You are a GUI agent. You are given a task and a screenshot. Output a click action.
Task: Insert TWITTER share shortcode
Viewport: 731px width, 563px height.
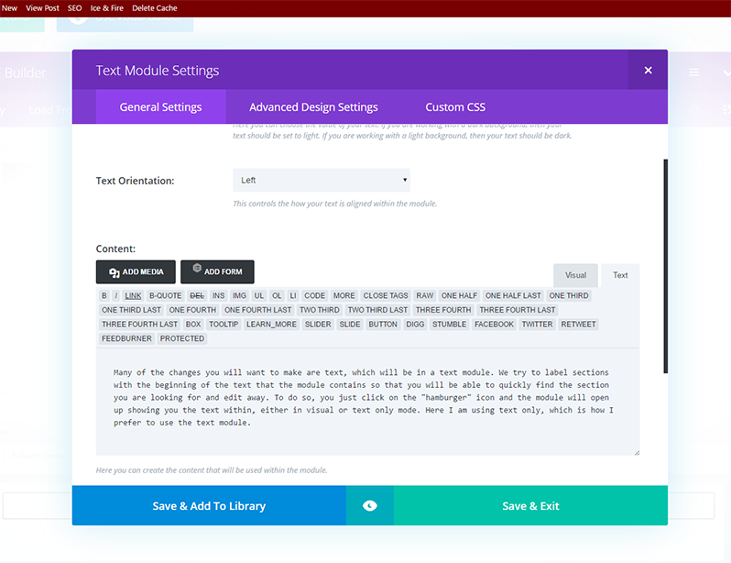(537, 325)
